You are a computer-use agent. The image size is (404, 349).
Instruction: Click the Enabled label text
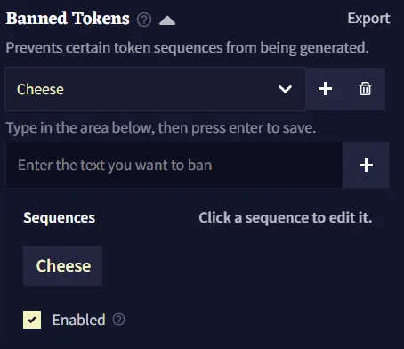[79, 320]
